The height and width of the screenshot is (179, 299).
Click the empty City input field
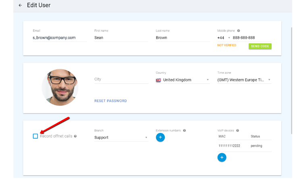(121, 79)
